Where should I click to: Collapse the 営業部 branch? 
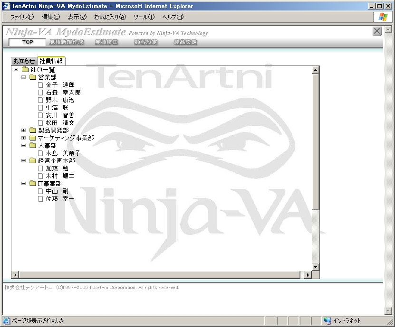[x=23, y=77]
